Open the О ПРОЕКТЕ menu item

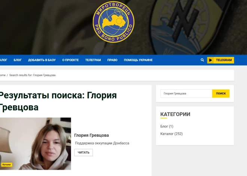(x=70, y=60)
